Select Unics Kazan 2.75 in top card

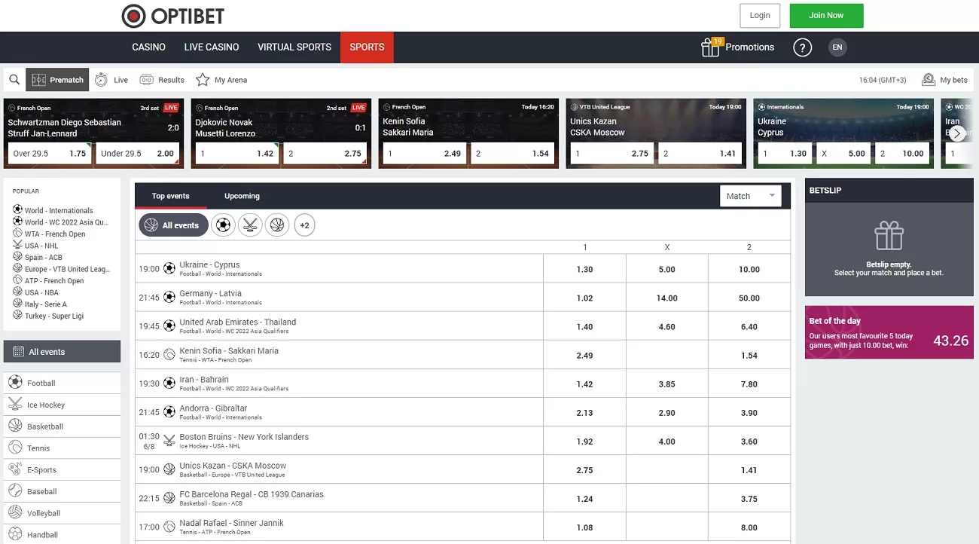point(611,153)
